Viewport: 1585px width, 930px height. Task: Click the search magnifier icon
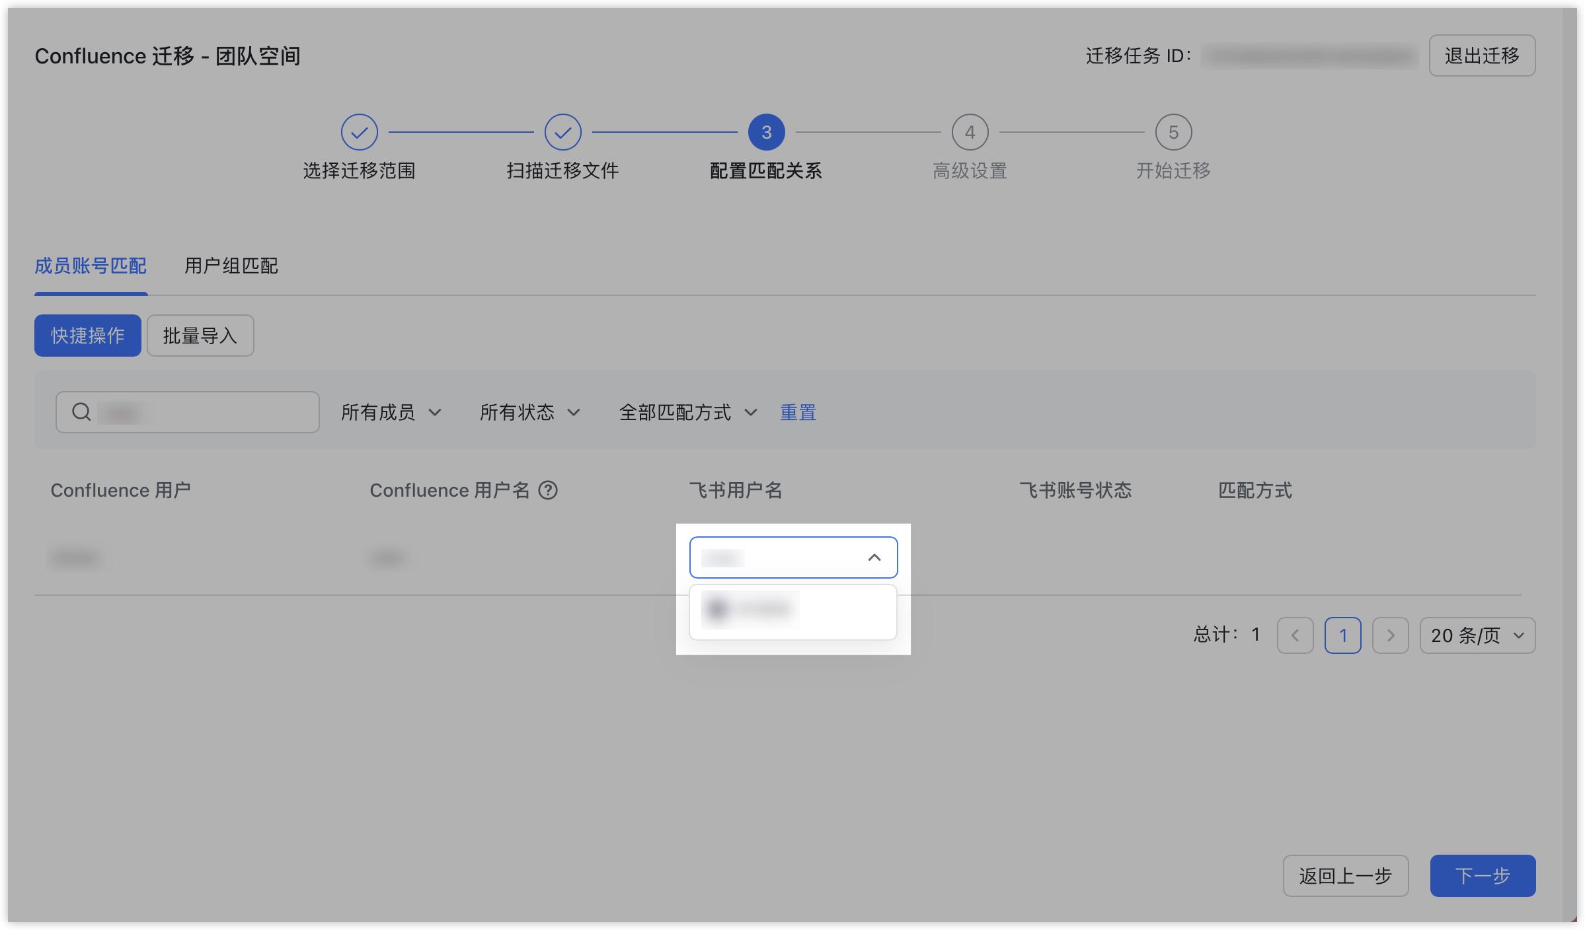pos(81,412)
